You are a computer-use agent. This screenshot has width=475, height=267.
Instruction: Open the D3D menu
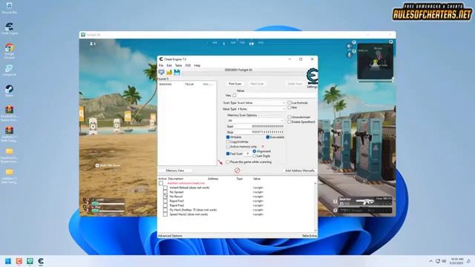pos(188,65)
